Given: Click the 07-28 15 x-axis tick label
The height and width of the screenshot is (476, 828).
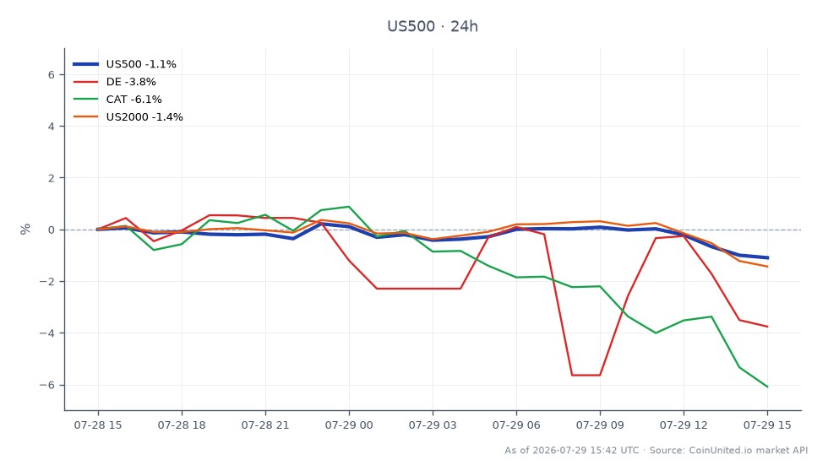Looking at the screenshot, I should point(98,425).
